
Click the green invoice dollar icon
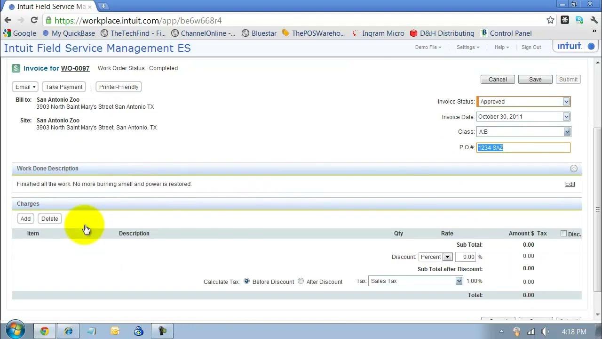tap(16, 68)
